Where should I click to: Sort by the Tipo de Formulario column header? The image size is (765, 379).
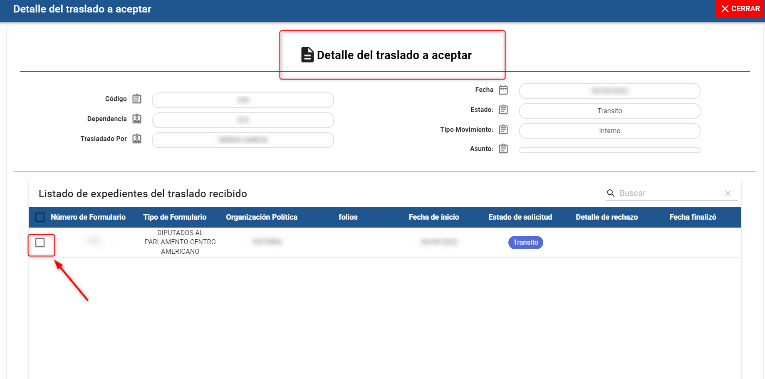coord(175,217)
